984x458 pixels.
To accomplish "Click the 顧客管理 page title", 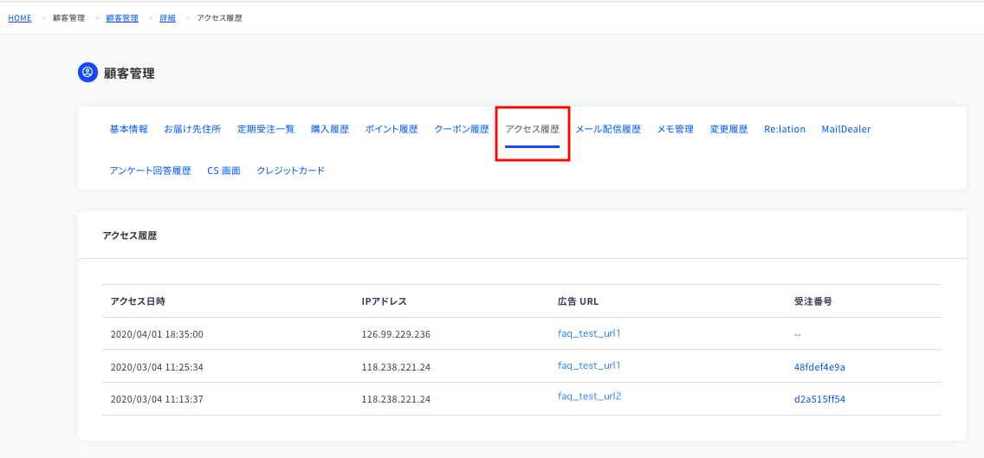I will [129, 74].
